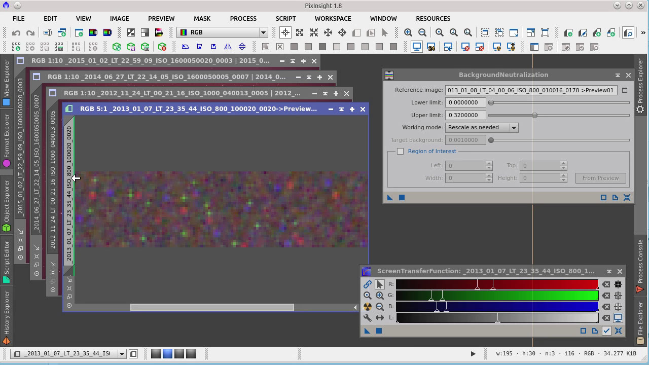Click the vertical mirror flip icon

(242, 47)
